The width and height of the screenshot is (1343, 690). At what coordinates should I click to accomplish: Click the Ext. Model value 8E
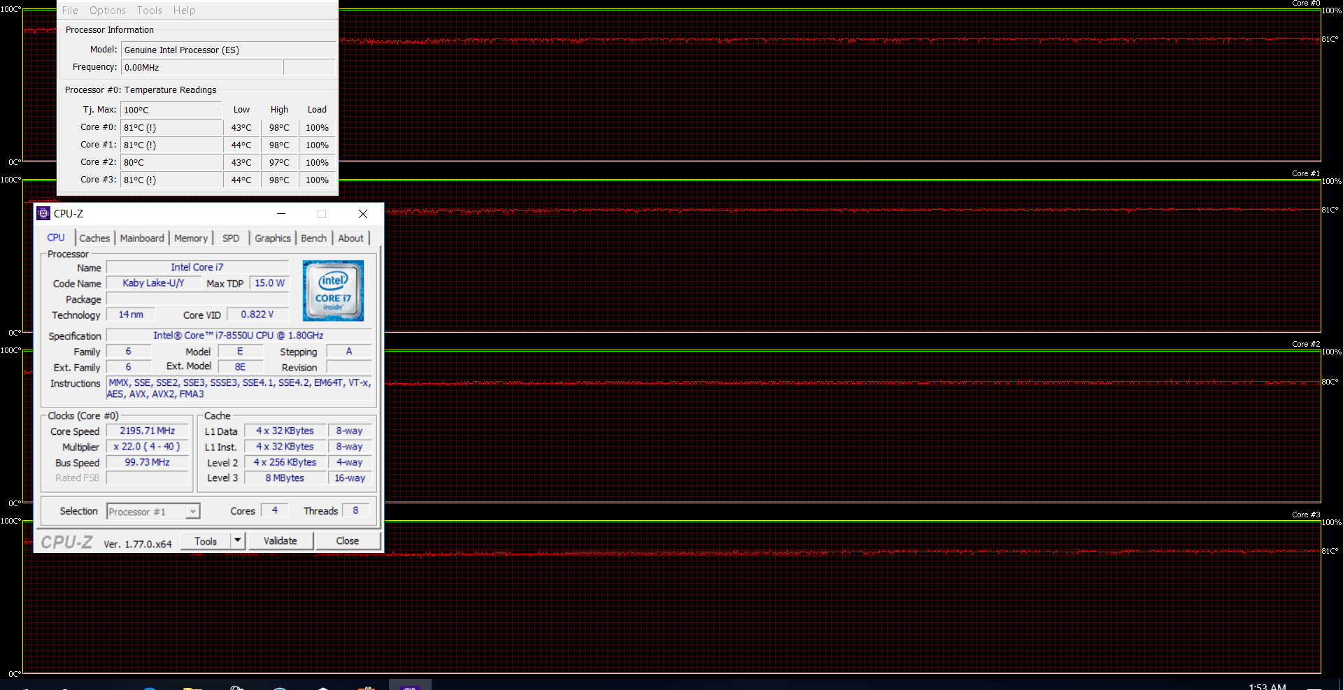(x=240, y=367)
